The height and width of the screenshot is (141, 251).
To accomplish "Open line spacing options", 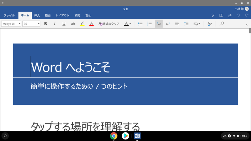I will tap(186, 24).
